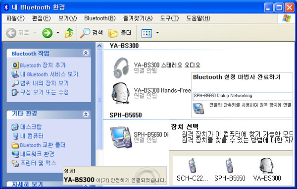The width and height of the screenshot is (297, 189).
Task: Click 범위 내의 장치 보기 link
Action: pyautogui.click(x=45, y=83)
